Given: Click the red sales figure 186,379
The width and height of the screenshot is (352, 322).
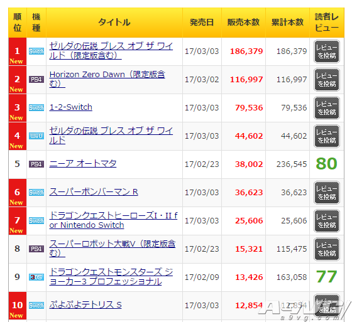Looking at the screenshot, I should [x=246, y=51].
